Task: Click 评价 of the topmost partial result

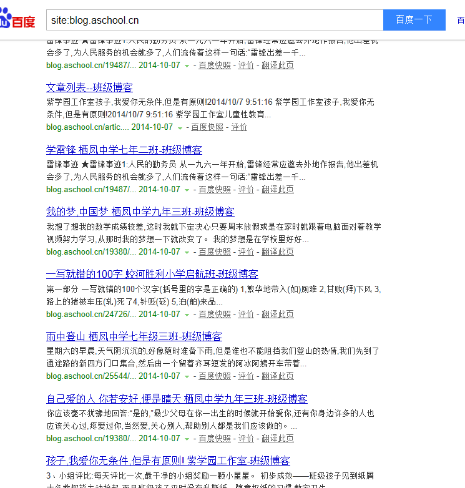Action: [x=246, y=65]
